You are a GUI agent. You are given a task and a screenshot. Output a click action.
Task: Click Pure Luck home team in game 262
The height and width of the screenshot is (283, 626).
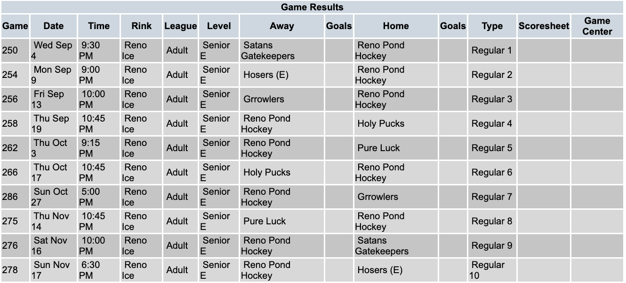(x=378, y=148)
